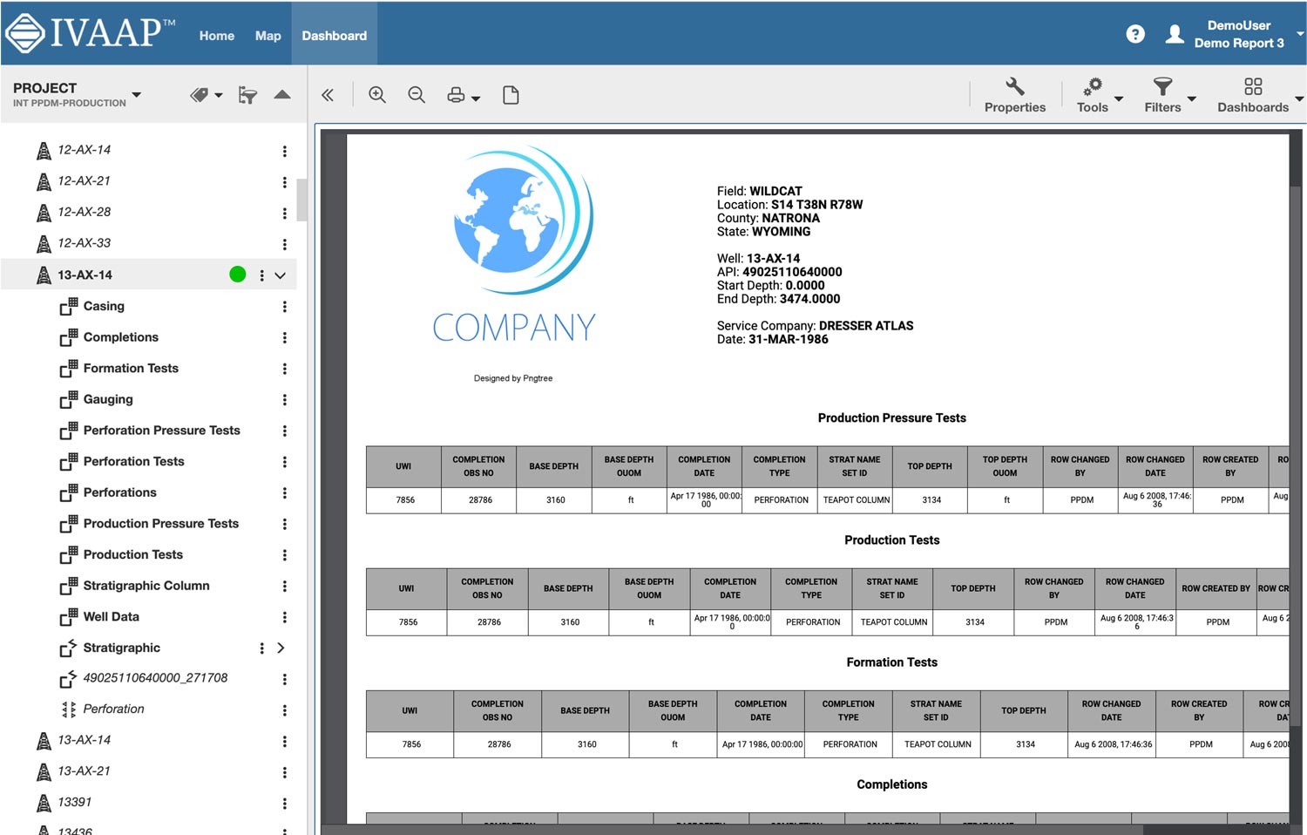Open Properties wrench tool
This screenshot has width=1307, height=835.
1015,96
